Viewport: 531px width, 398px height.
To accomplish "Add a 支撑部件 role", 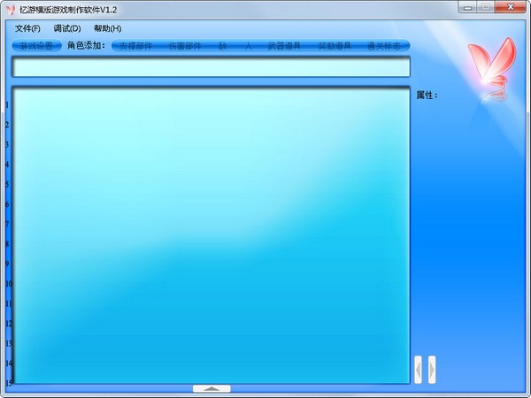I will 135,46.
